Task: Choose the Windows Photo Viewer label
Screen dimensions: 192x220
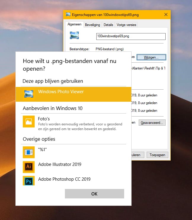Action: coord(61,92)
